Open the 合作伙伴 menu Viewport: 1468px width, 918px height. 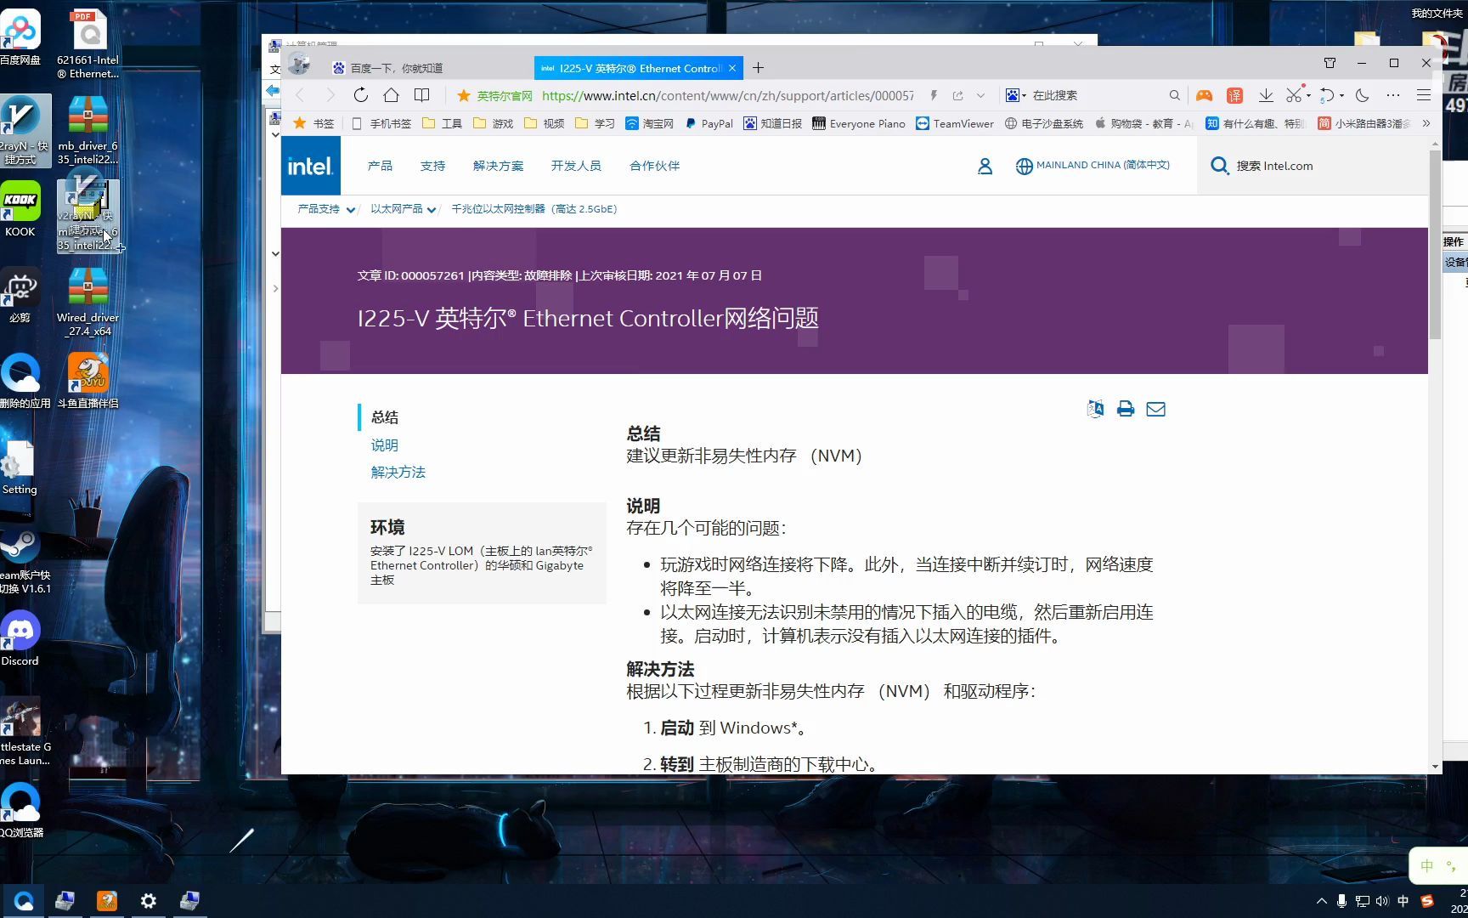click(654, 166)
